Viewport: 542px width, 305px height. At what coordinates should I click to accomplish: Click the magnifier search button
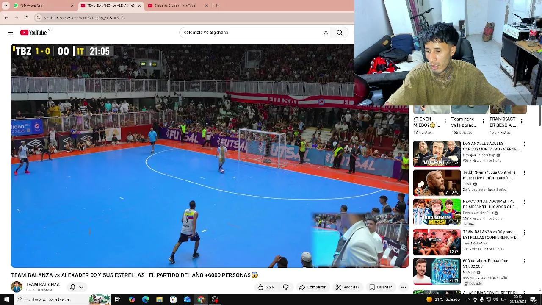click(340, 33)
